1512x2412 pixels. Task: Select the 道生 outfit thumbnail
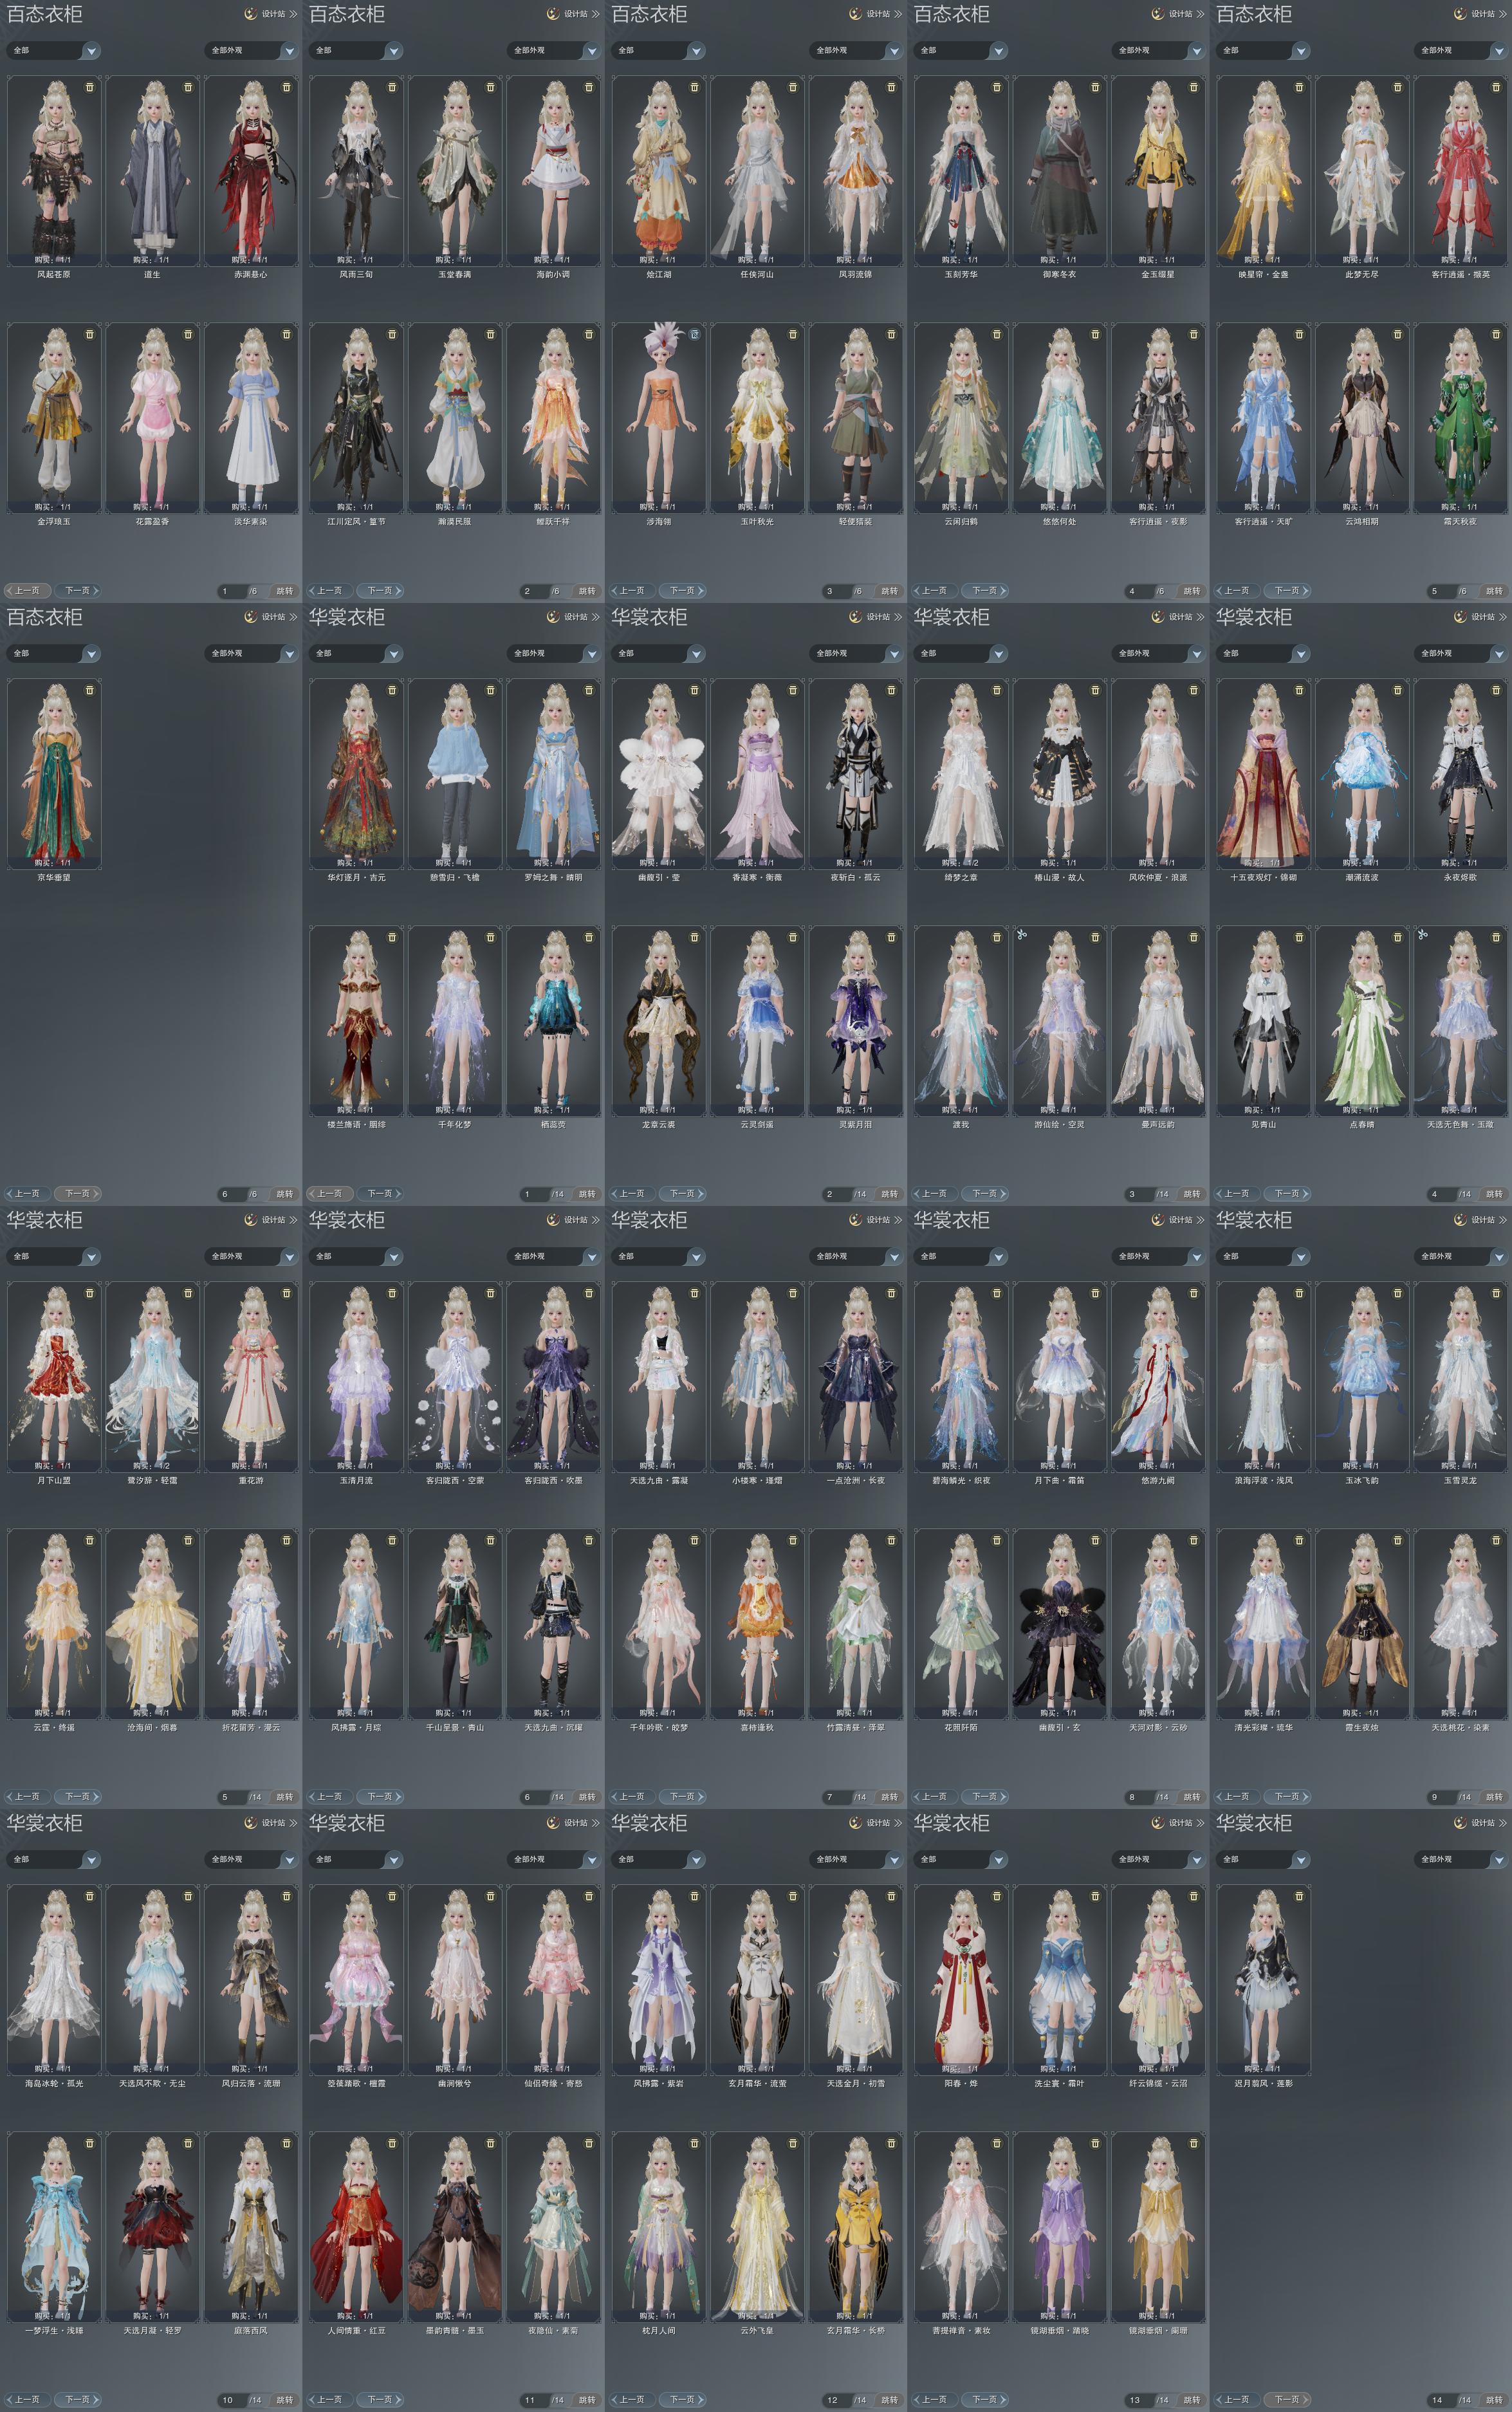pos(152,170)
